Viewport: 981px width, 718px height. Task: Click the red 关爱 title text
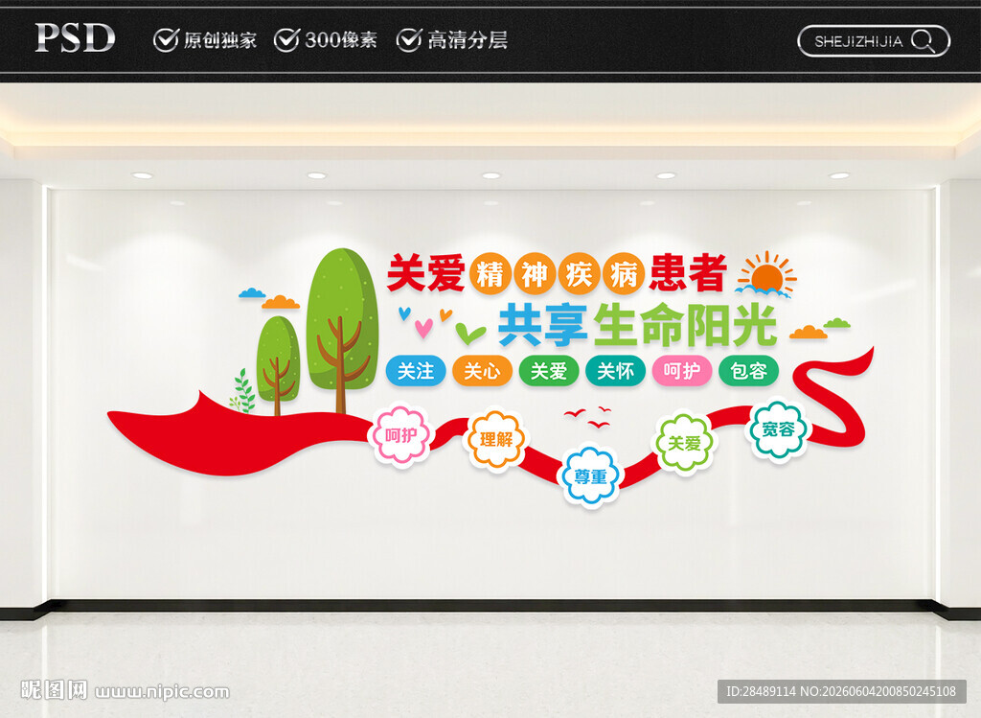click(x=426, y=273)
